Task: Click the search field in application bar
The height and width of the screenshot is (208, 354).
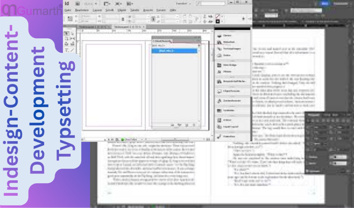Action: (213, 4)
